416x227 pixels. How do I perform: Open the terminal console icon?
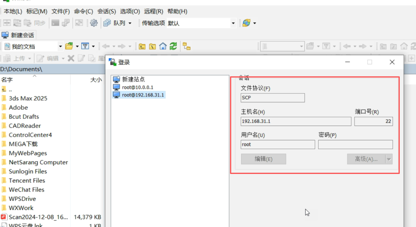point(55,23)
